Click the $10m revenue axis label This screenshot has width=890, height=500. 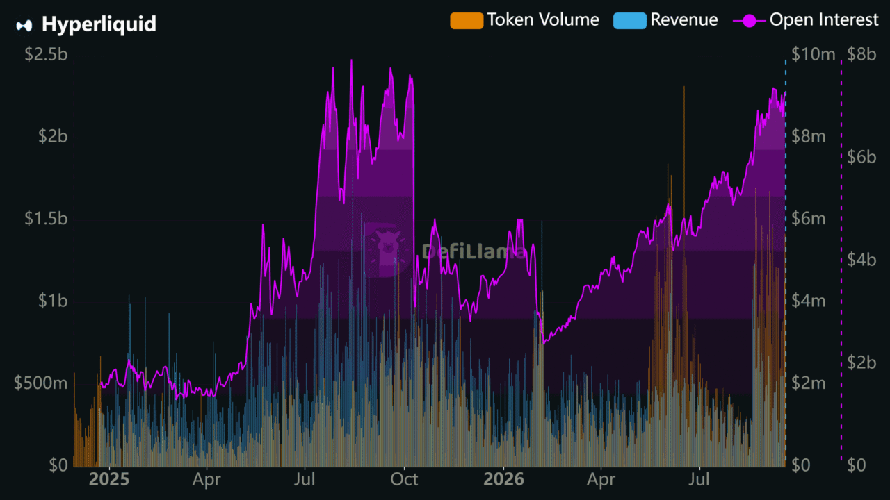click(x=813, y=54)
